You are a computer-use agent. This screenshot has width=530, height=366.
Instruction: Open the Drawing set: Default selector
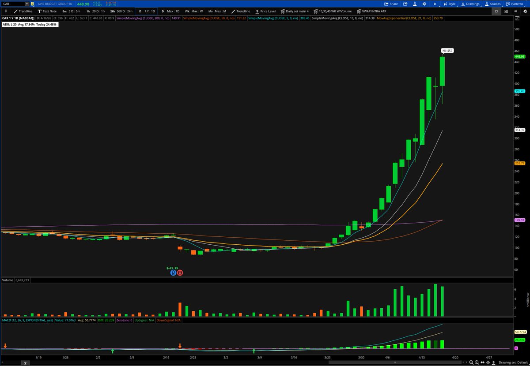pyautogui.click(x=513, y=362)
